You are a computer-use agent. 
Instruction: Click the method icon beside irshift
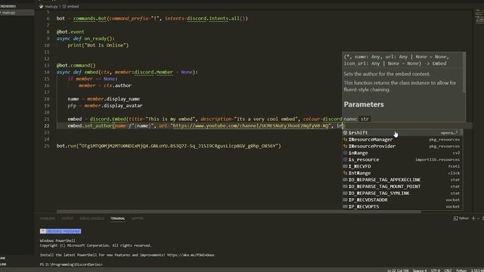345,133
